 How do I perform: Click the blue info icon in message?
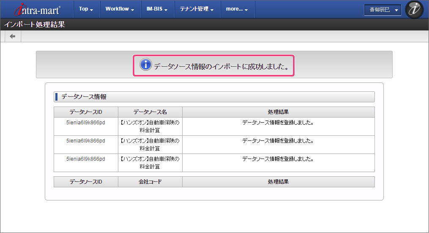click(x=145, y=65)
